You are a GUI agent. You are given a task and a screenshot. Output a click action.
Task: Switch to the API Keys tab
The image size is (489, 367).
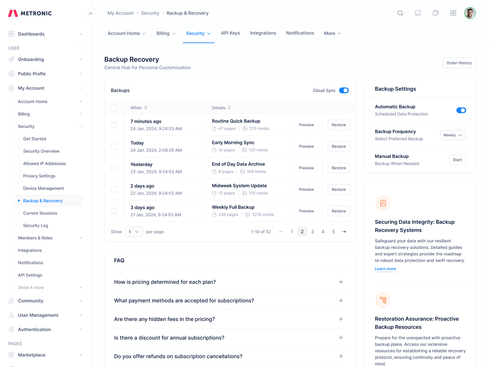pos(230,33)
